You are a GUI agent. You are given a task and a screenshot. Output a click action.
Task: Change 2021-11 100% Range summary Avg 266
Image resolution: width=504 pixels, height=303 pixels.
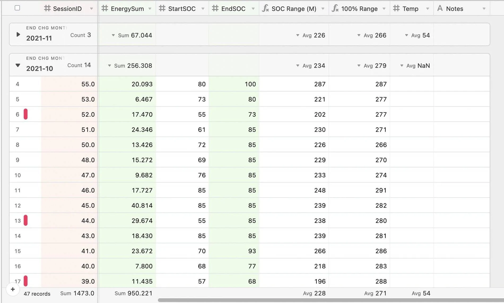(x=372, y=35)
